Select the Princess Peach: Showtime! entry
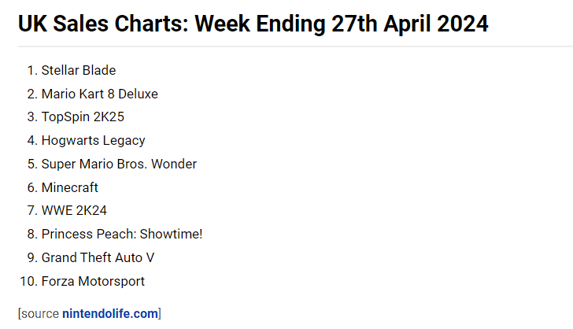 point(122,234)
